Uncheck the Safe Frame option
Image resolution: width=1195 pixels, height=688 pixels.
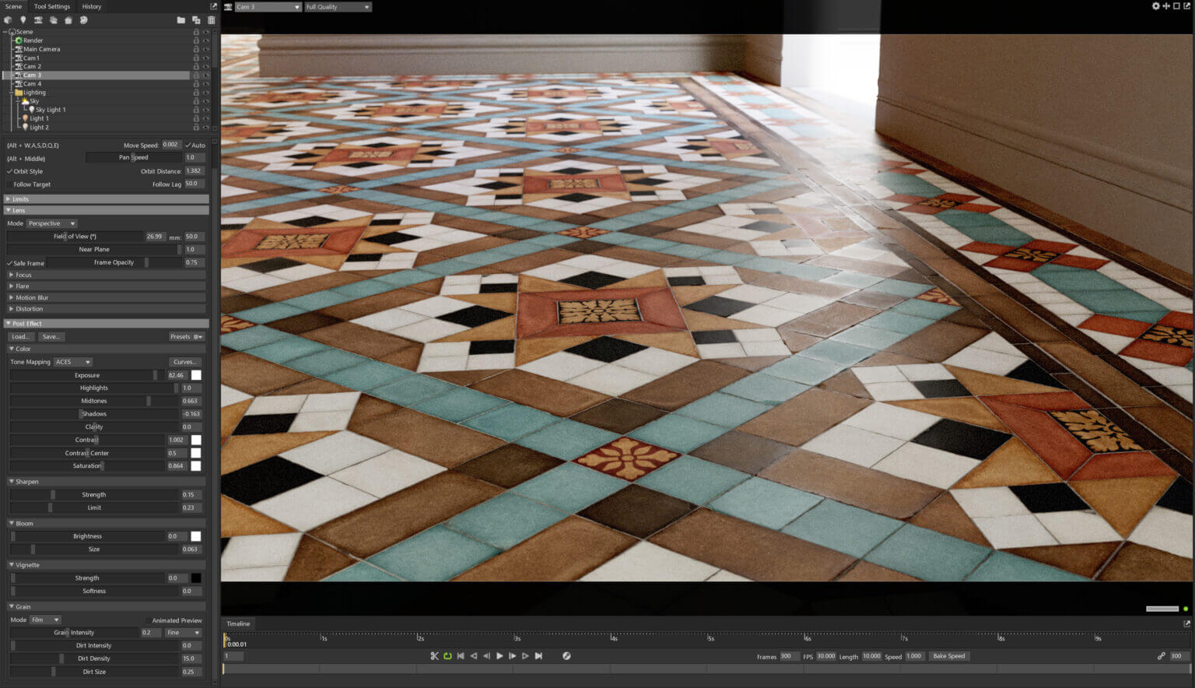click(x=9, y=263)
